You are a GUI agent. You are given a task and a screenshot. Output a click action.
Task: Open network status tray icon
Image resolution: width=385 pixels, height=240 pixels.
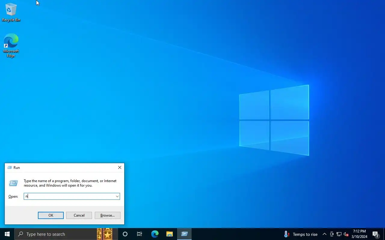pyautogui.click(x=339, y=234)
